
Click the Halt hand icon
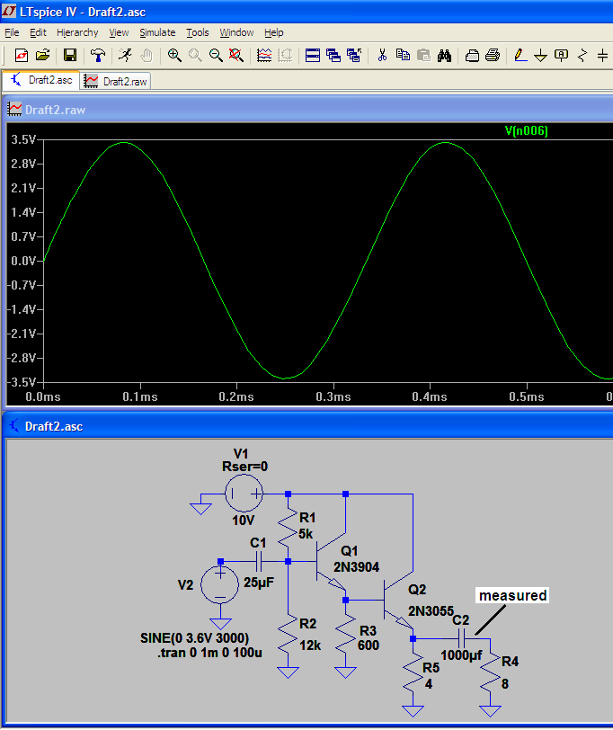[147, 56]
